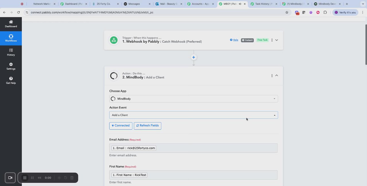Open Workflows in the left sidebar

click(x=11, y=38)
